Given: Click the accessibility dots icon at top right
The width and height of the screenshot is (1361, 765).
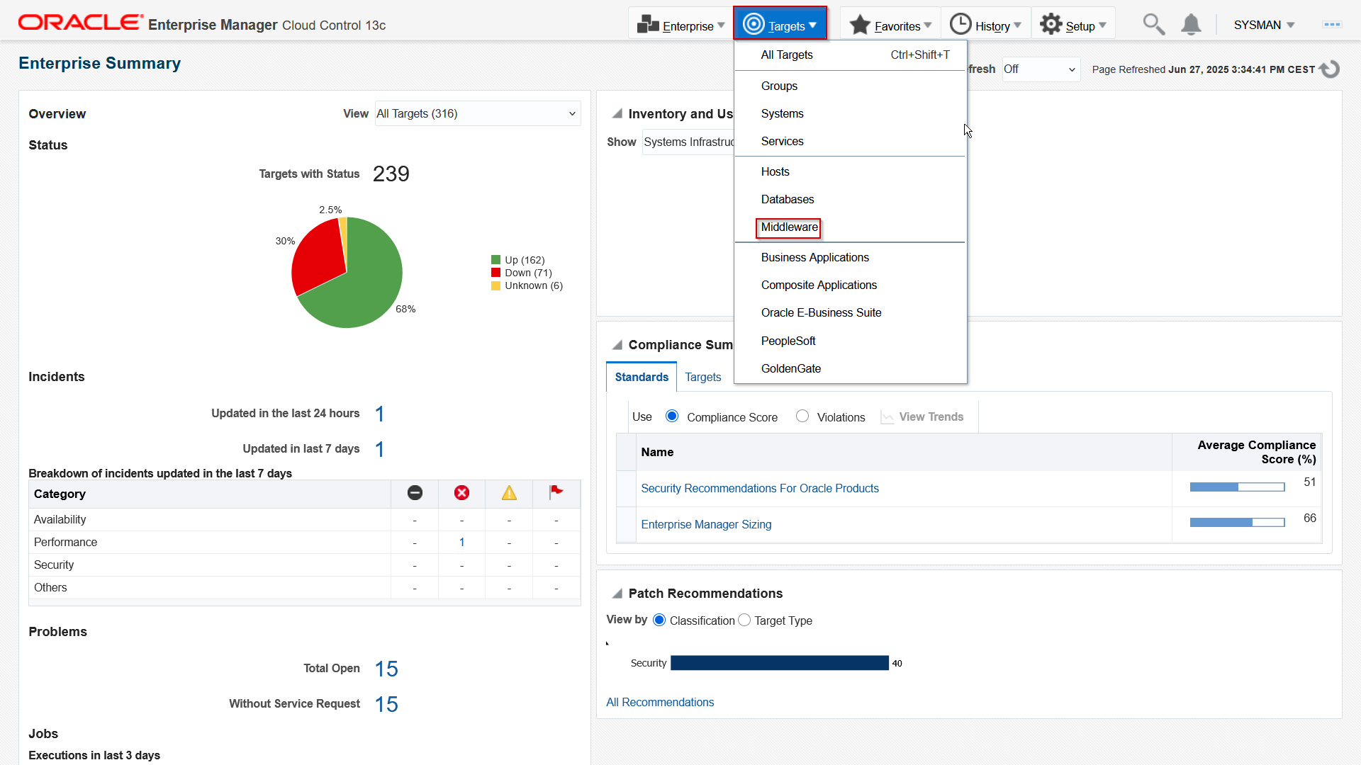Looking at the screenshot, I should [x=1332, y=25].
